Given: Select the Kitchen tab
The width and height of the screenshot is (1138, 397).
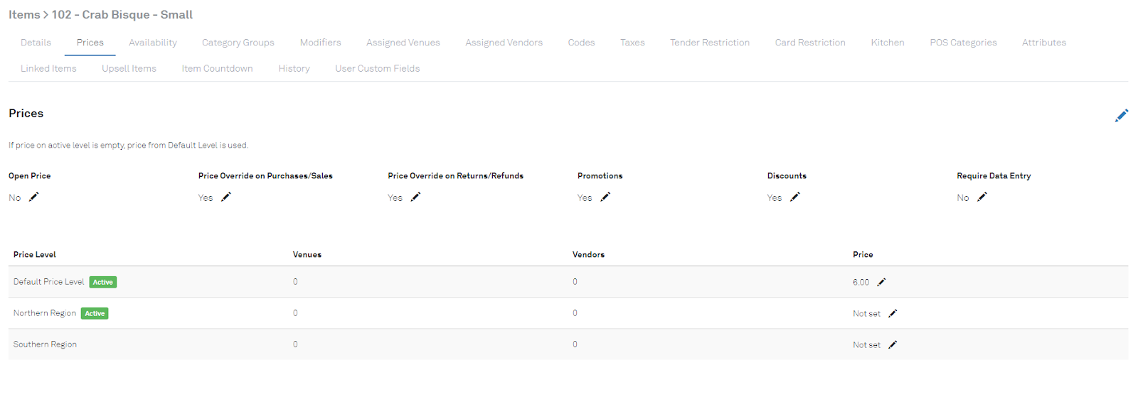Looking at the screenshot, I should pos(888,43).
